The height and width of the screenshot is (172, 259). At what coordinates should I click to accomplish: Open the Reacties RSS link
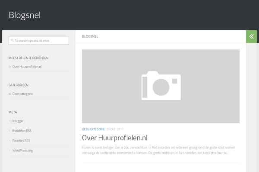point(21,141)
